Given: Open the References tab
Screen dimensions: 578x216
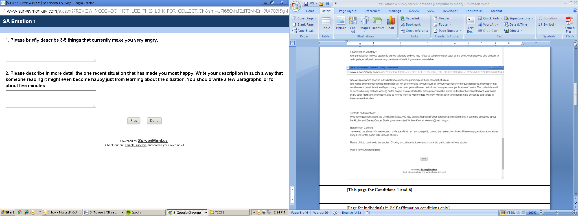Looking at the screenshot, I should pyautogui.click(x=373, y=11).
